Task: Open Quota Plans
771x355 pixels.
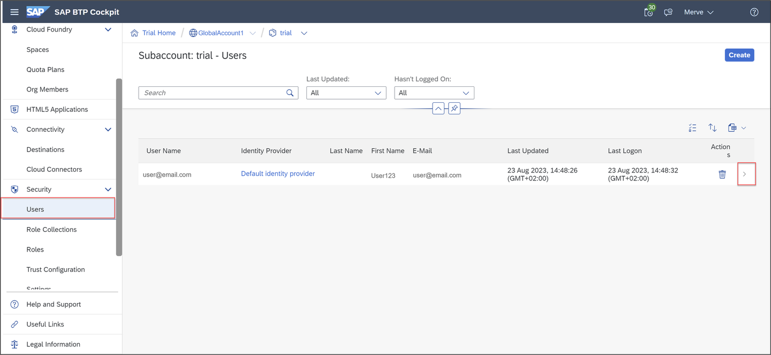Action: [46, 70]
